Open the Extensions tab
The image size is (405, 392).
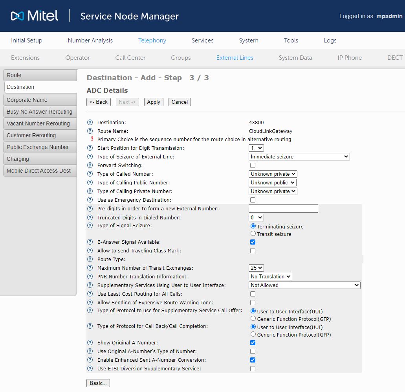tap(25, 58)
